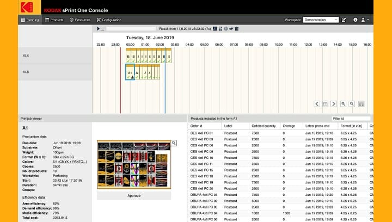
Task: Click the rightmost timeline control icon
Action: pos(362,104)
